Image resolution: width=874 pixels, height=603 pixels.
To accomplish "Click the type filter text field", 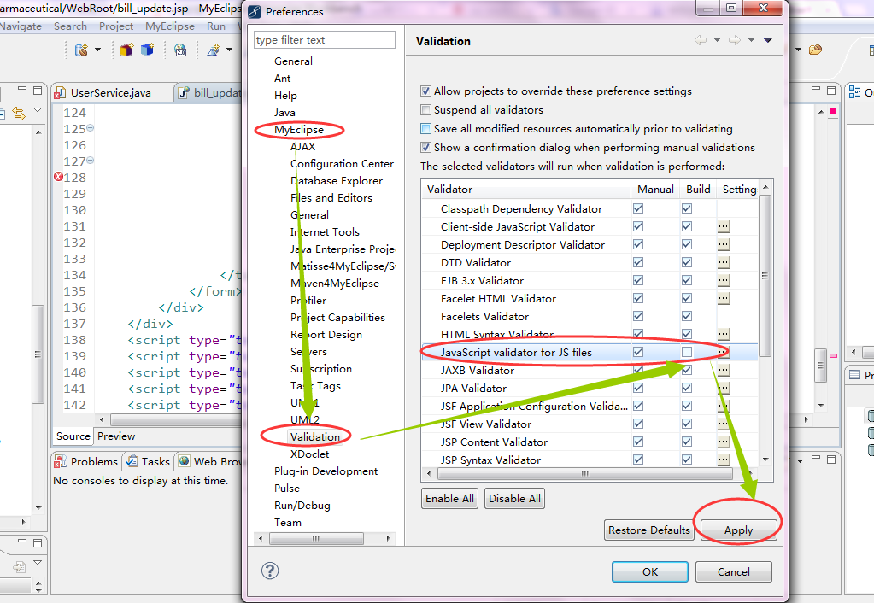I will [325, 40].
